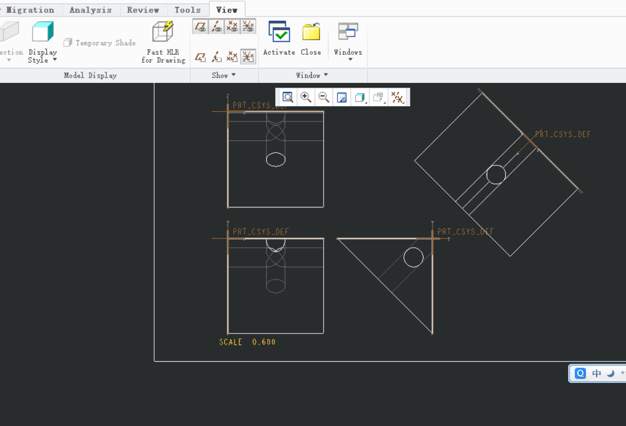The height and width of the screenshot is (426, 626).
Task: Click the plane tag display icon
Action: click(200, 57)
